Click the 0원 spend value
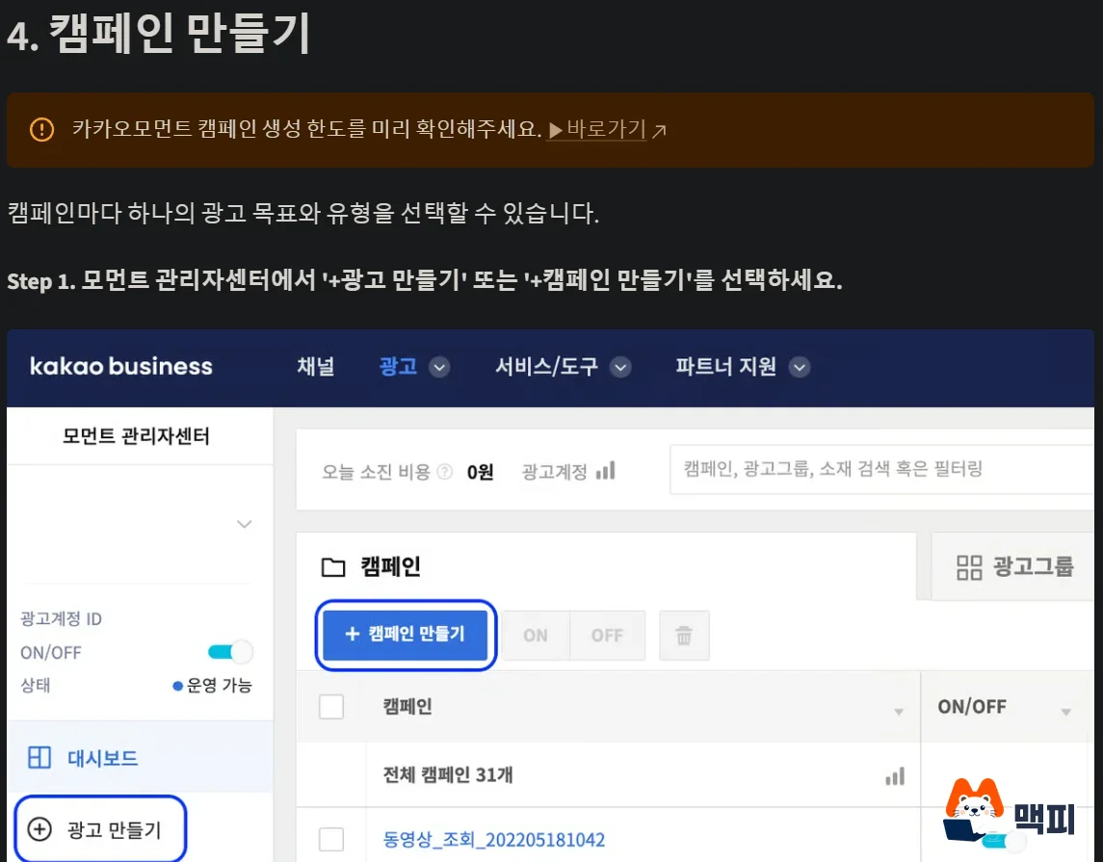The image size is (1103, 862). tap(481, 471)
